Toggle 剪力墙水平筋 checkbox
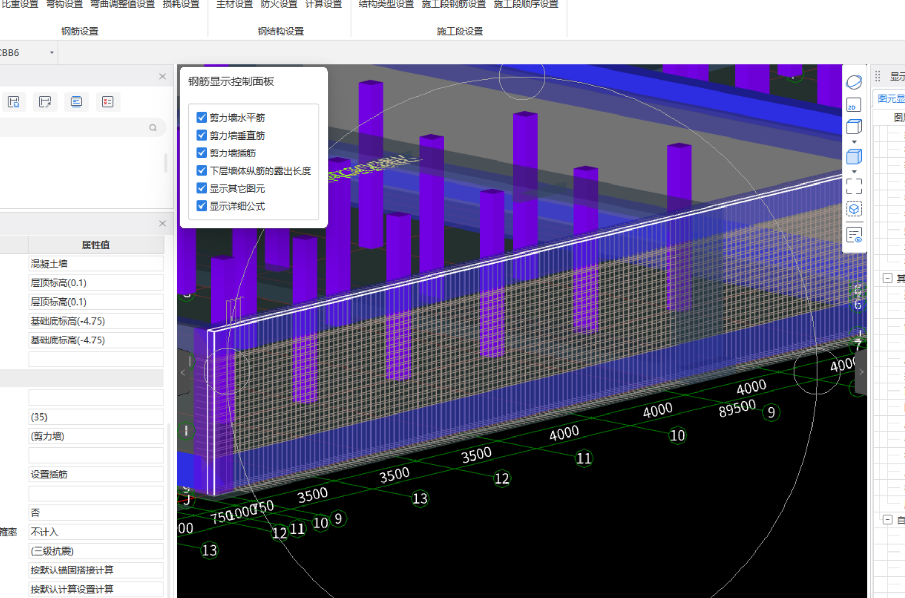This screenshot has width=905, height=598. (x=202, y=118)
